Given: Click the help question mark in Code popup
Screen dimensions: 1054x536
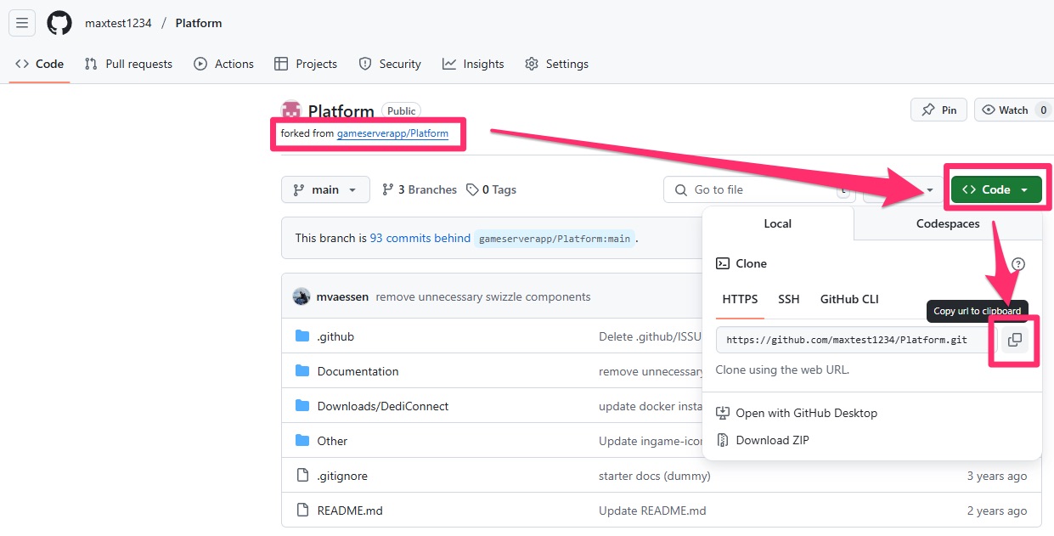Looking at the screenshot, I should click(x=1018, y=263).
